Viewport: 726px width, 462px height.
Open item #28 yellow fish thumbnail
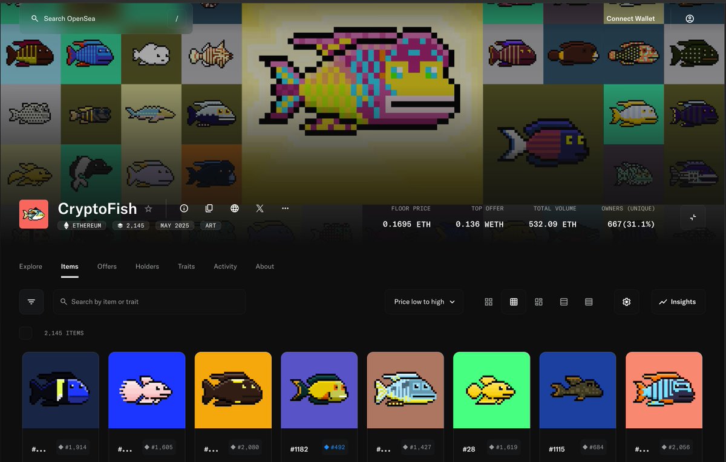coord(492,390)
